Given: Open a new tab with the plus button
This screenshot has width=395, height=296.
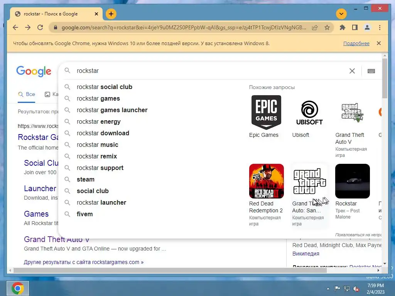Looking at the screenshot, I should (111, 14).
